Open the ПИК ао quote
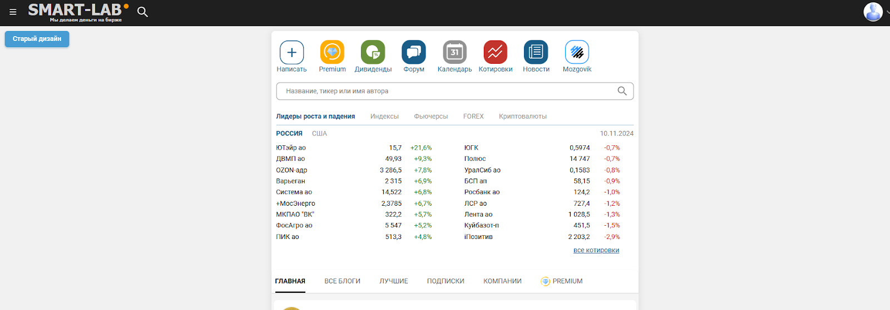 tap(288, 237)
